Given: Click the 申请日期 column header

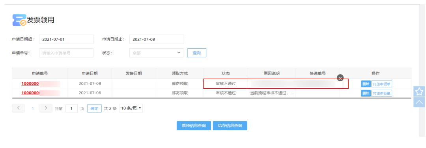Looking at the screenshot, I should (x=90, y=73).
